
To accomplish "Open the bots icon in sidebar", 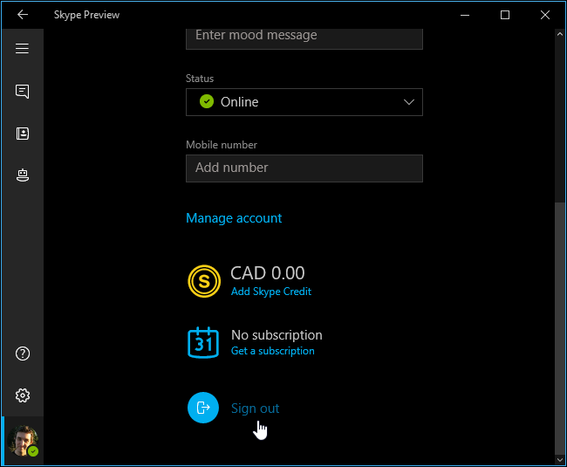I will point(23,175).
